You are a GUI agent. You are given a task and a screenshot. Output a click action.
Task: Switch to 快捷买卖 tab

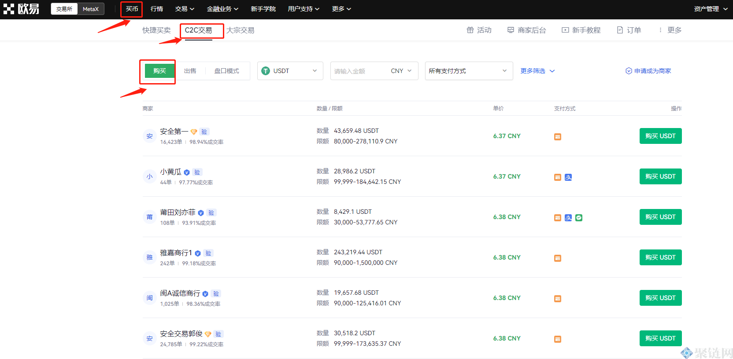pos(156,30)
